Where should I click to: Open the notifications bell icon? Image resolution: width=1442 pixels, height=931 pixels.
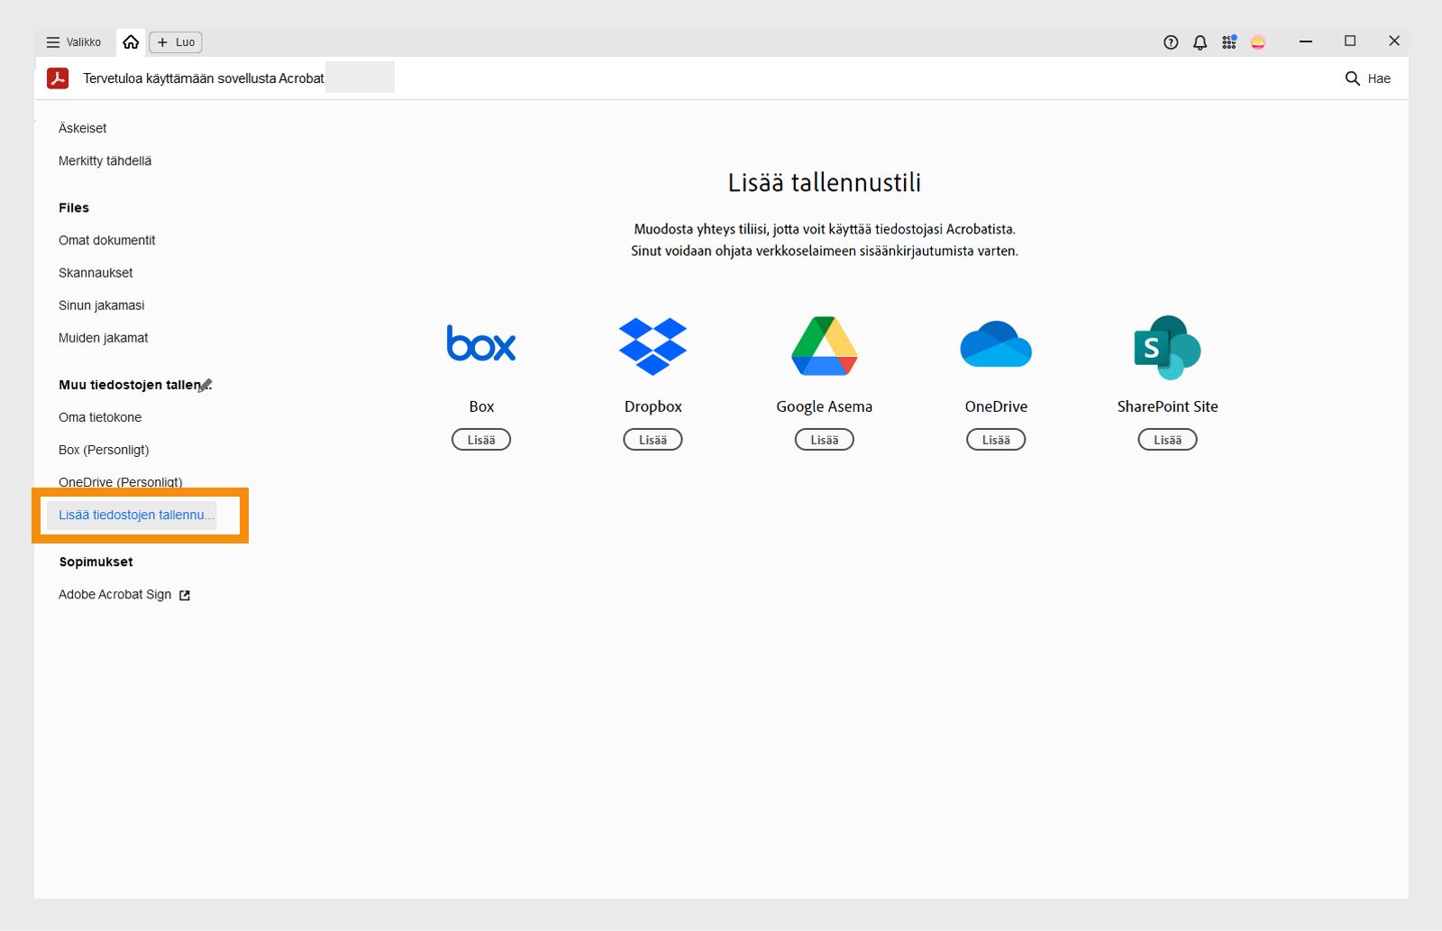point(1200,42)
